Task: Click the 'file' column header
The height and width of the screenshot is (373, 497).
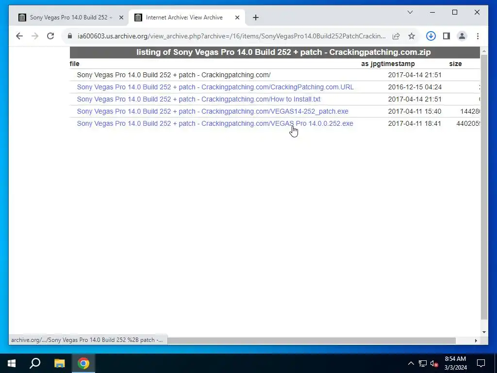Action: (74, 64)
